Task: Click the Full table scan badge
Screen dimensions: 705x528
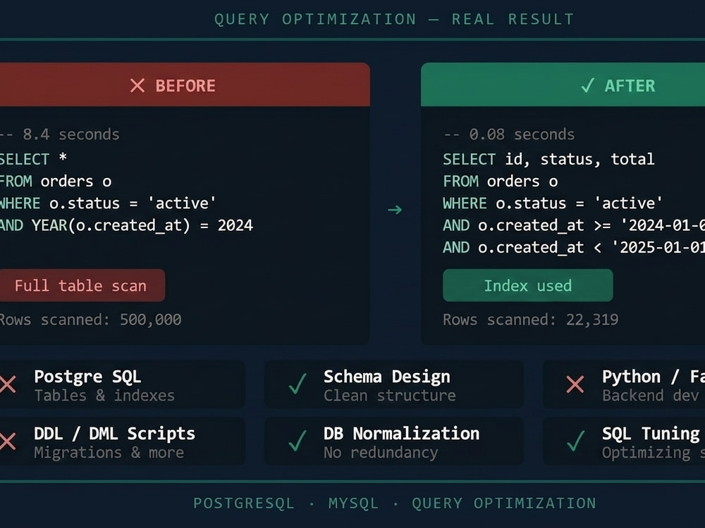Action: [81, 286]
